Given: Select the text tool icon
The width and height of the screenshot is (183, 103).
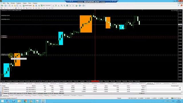Looking at the screenshot, I should pos(21,8).
